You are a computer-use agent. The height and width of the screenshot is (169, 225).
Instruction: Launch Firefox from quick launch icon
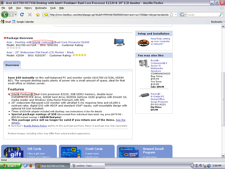tap(31, 166)
